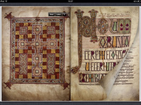Tap the Read button

[52, 14]
